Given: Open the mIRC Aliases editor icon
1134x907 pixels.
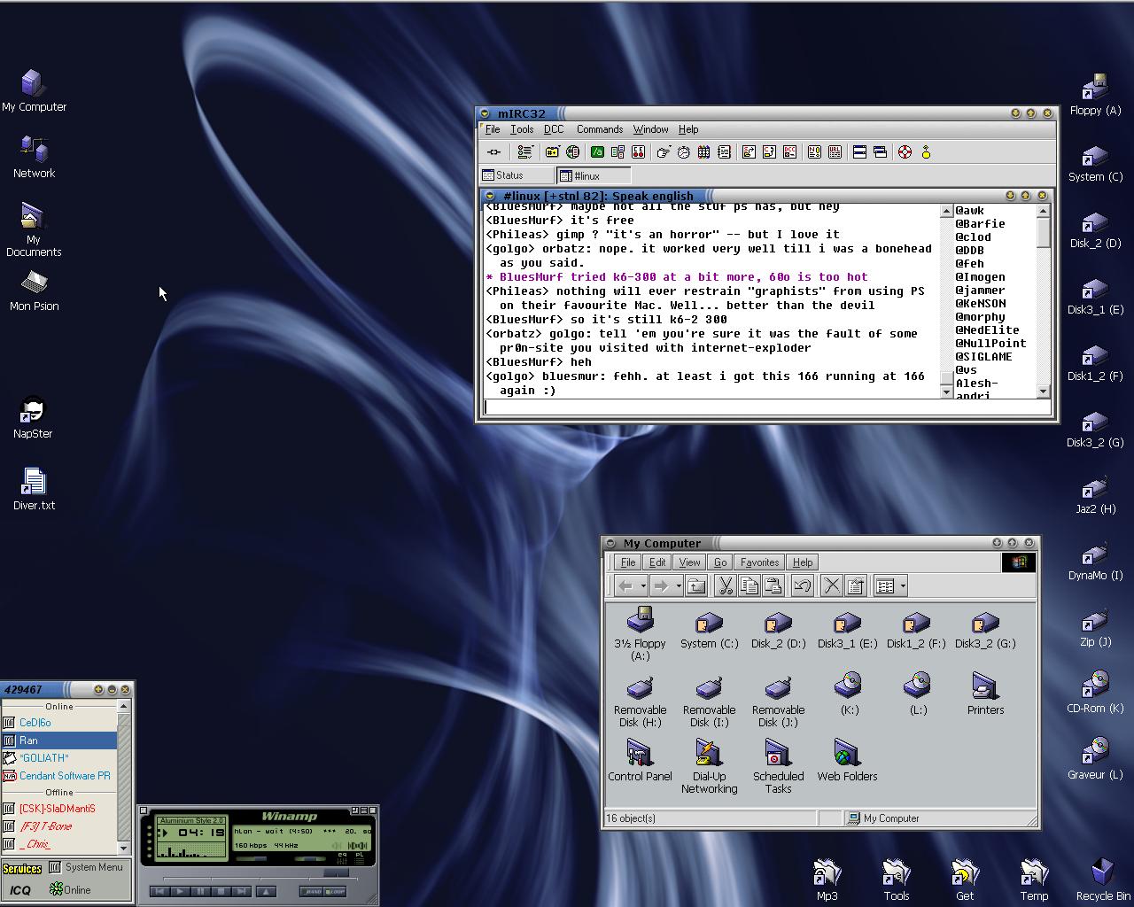Looking at the screenshot, I should click(x=597, y=152).
